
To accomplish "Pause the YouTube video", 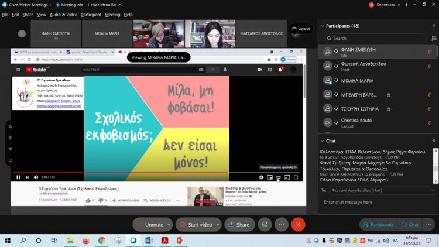I will click(x=18, y=177).
